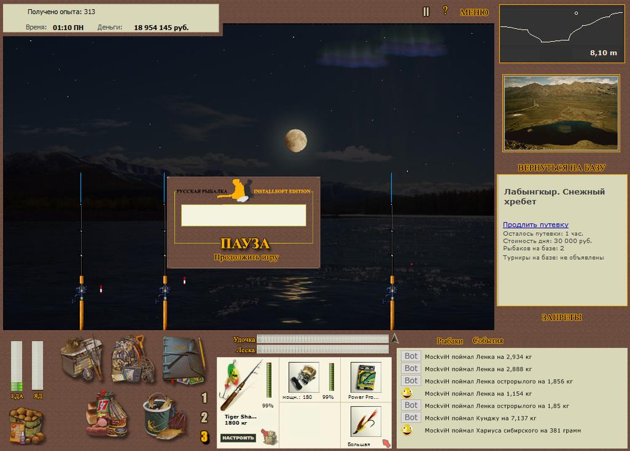This screenshot has width=630, height=451.
Task: Select rod slot 3
Action: tap(204, 436)
